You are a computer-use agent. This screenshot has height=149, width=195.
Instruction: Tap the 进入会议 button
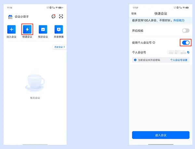click(161, 135)
